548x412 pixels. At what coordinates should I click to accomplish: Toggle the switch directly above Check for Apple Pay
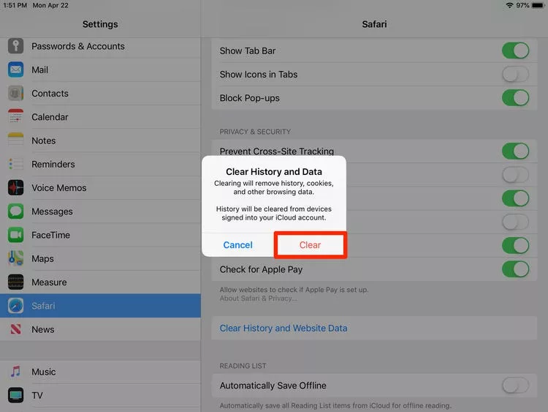coord(516,245)
